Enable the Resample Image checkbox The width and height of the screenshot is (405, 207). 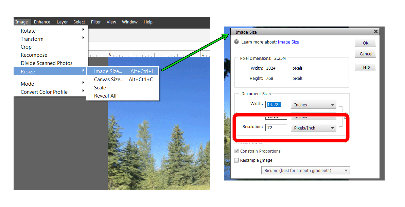[x=236, y=160]
